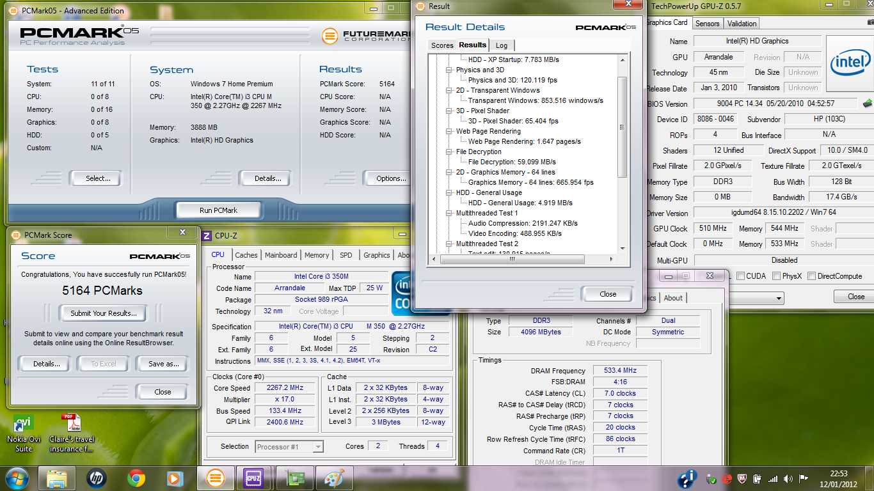Click the CPU-Z title bar icon
The image size is (874, 491).
pyautogui.click(x=207, y=236)
